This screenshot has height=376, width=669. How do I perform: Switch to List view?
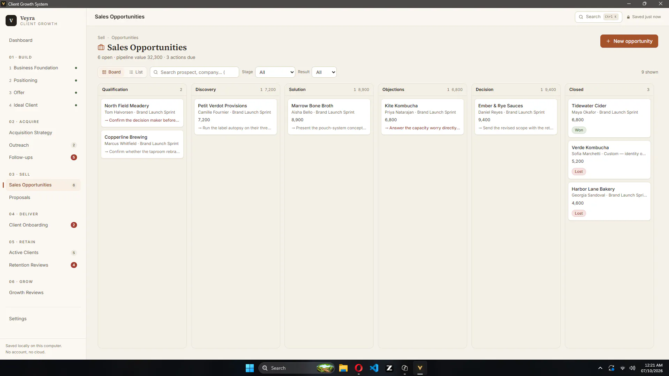pyautogui.click(x=136, y=72)
